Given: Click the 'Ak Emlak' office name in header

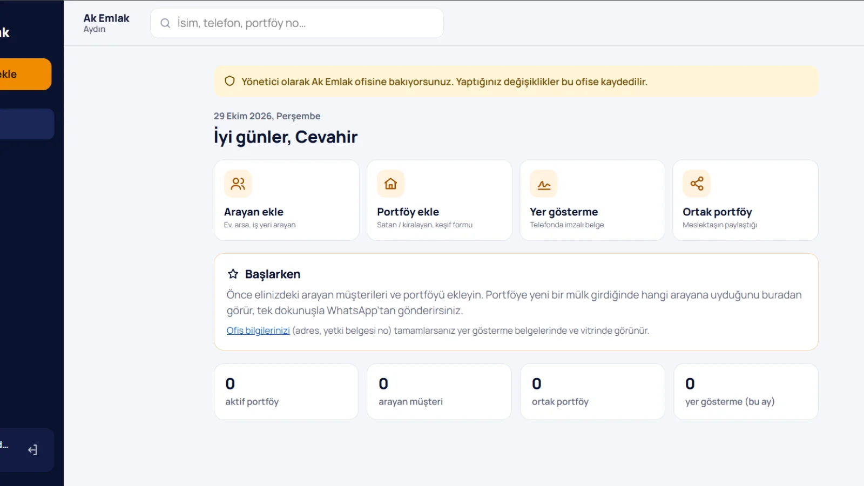Looking at the screenshot, I should pos(106,18).
